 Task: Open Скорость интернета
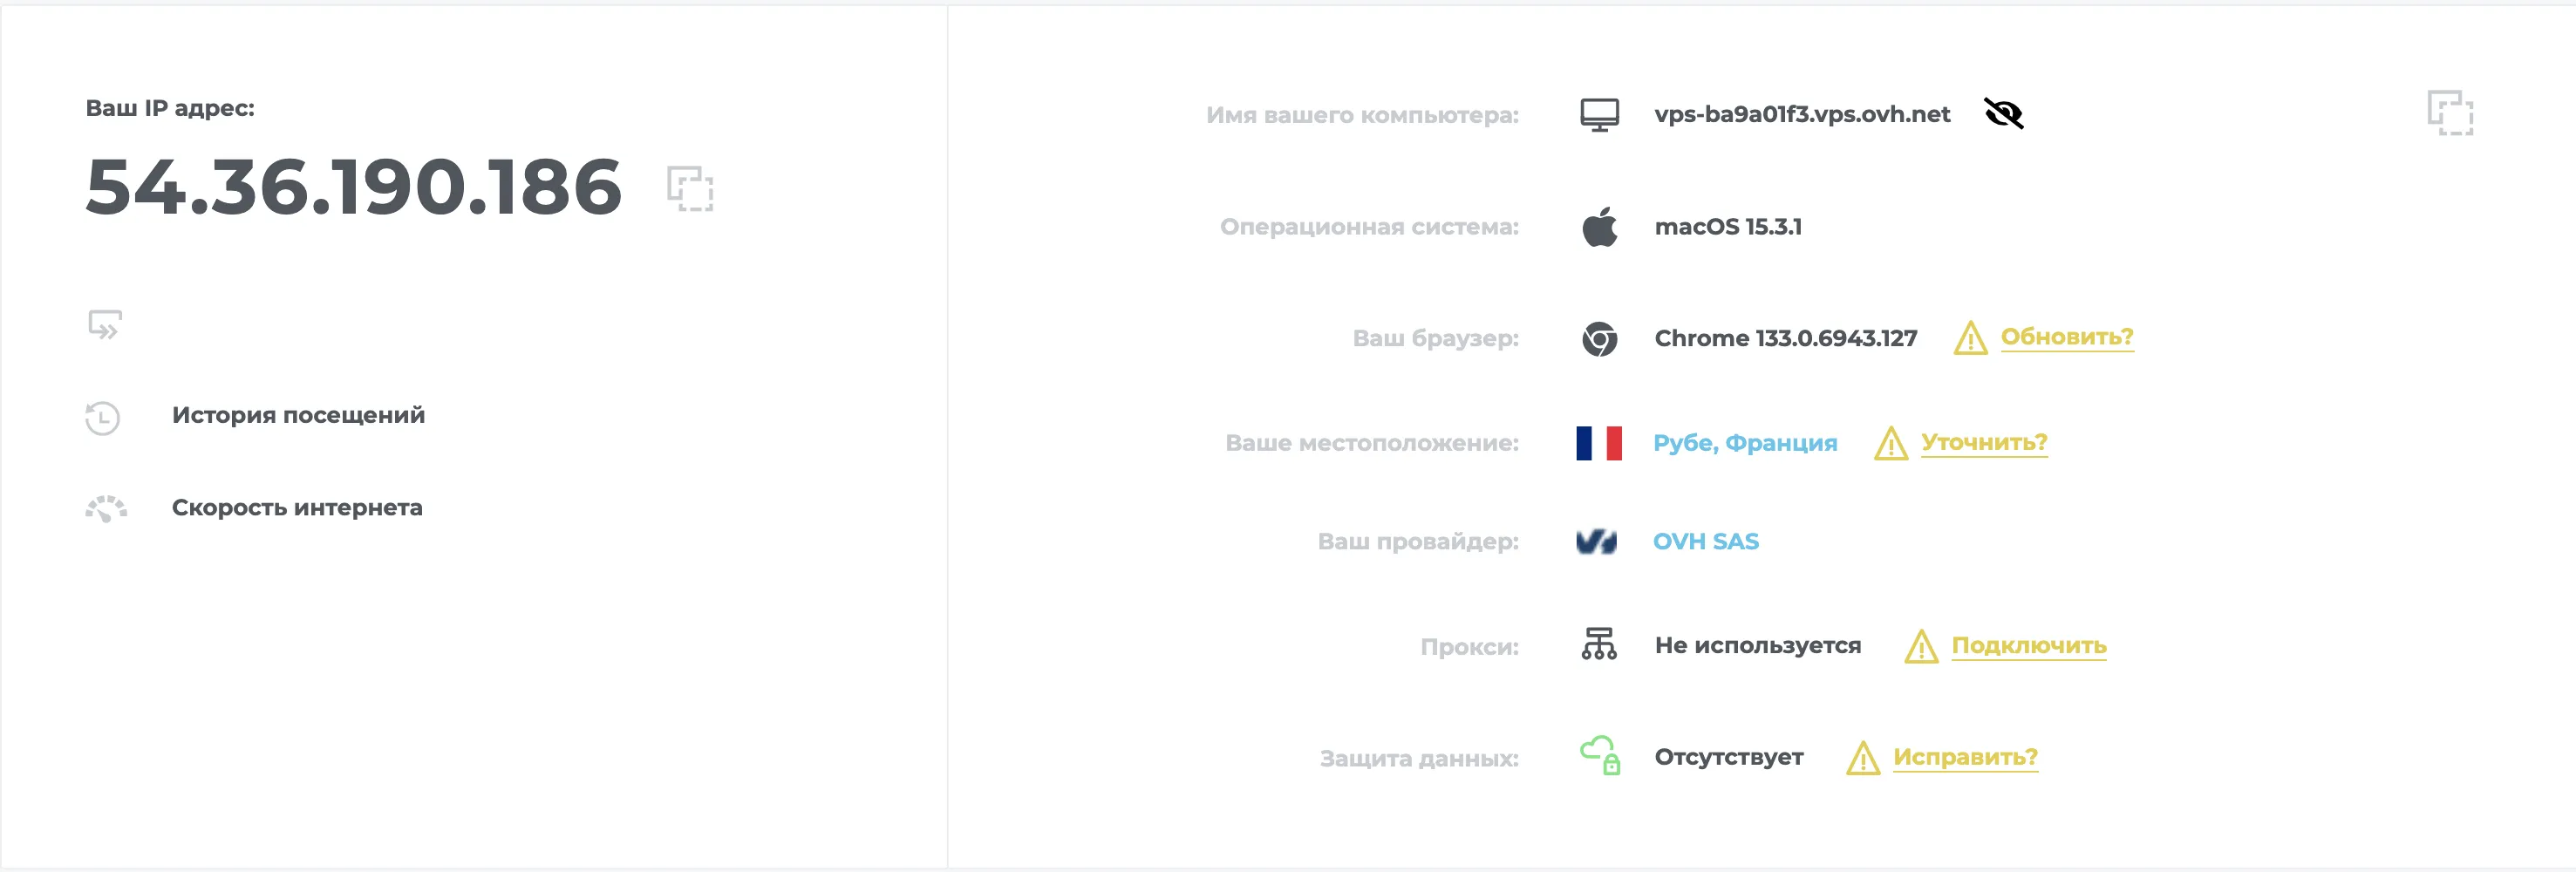(x=297, y=508)
